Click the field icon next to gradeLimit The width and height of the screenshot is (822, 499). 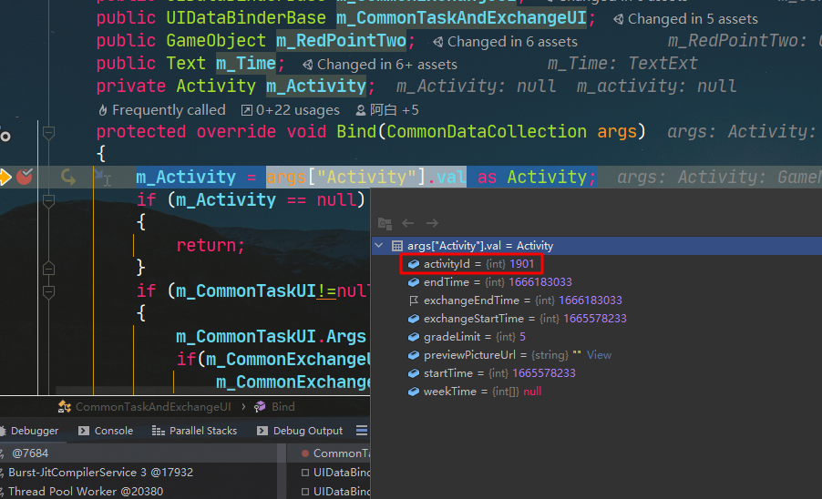[414, 337]
